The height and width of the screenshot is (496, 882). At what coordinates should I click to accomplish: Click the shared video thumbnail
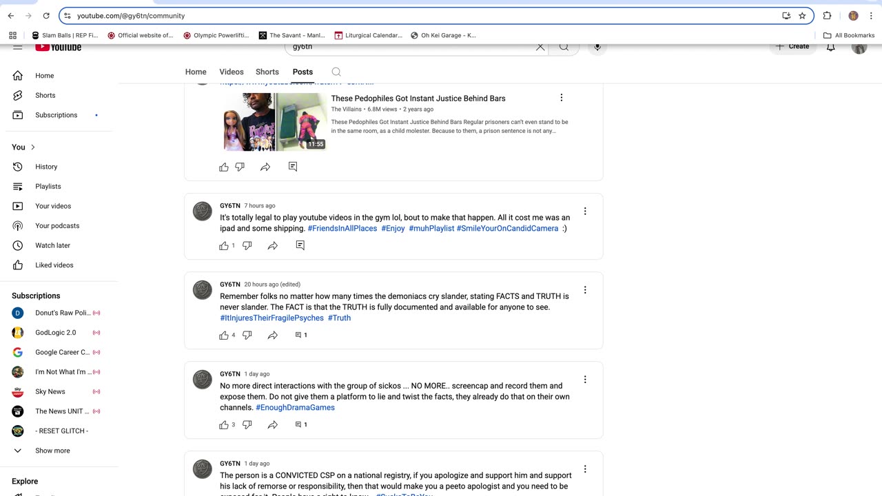point(275,121)
